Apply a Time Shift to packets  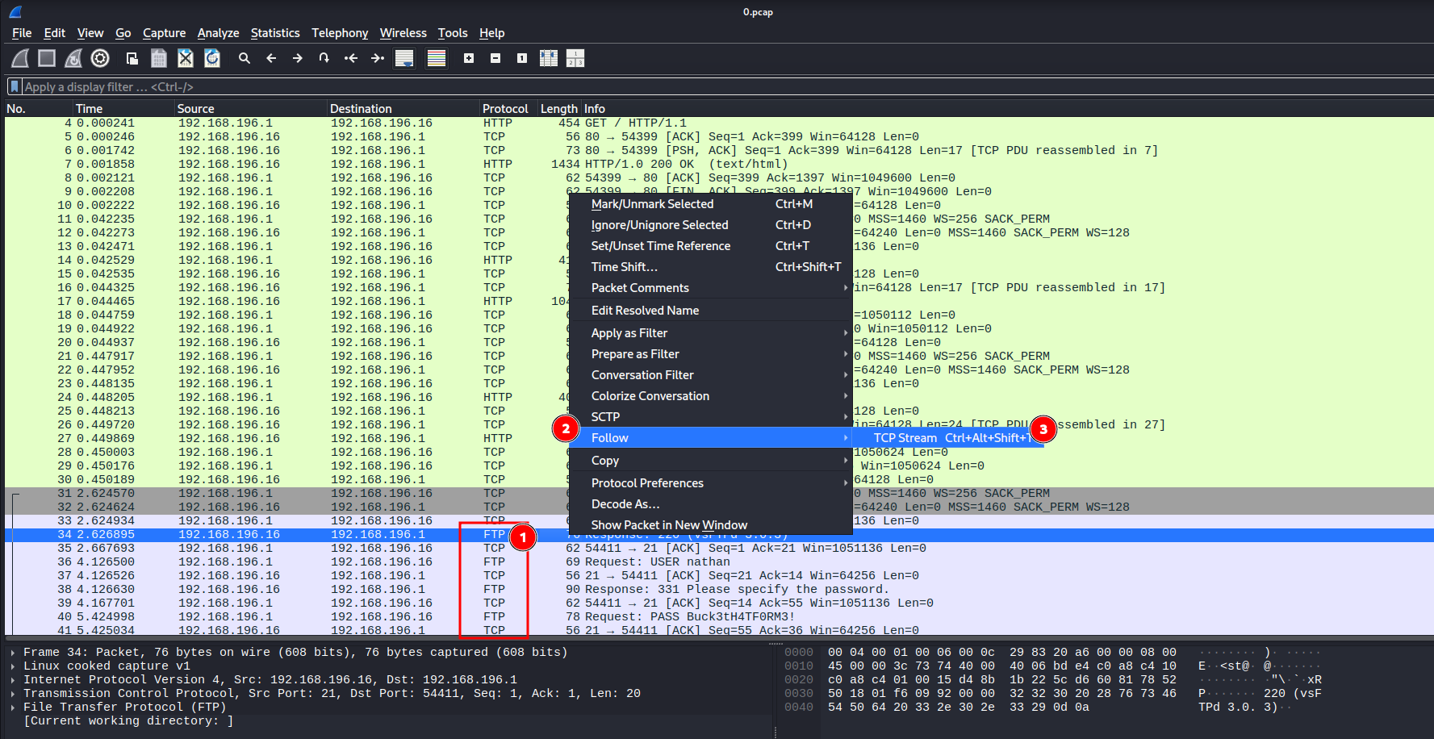point(625,266)
